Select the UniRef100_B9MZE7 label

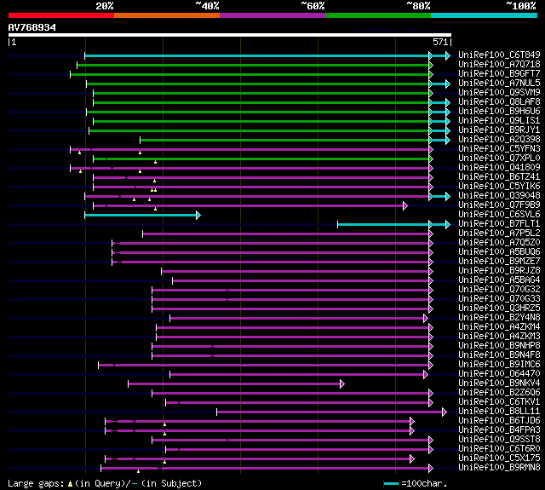[x=499, y=262]
